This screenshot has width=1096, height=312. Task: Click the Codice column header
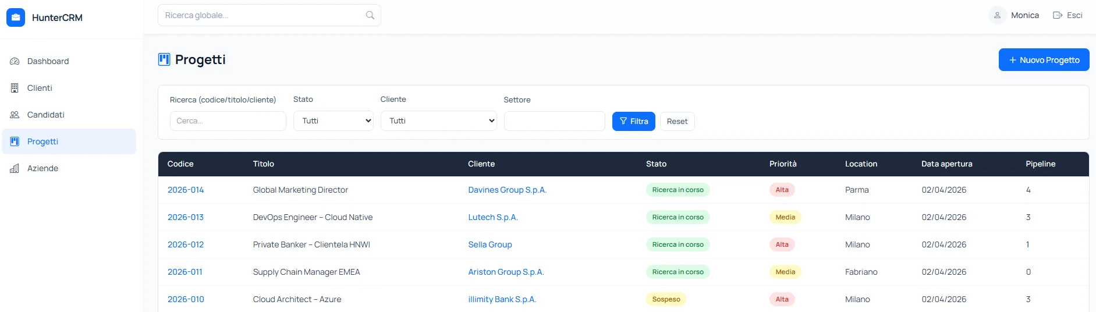coord(180,164)
